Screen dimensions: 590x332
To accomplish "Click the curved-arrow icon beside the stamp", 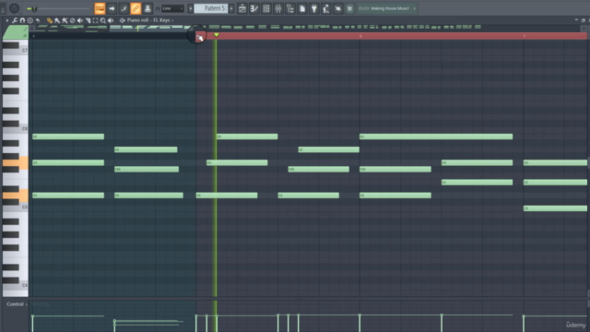I will click(38, 20).
